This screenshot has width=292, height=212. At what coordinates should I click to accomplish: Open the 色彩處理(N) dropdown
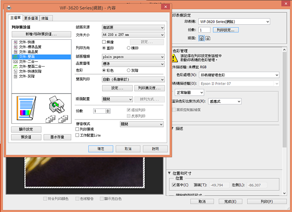(x=239, y=75)
